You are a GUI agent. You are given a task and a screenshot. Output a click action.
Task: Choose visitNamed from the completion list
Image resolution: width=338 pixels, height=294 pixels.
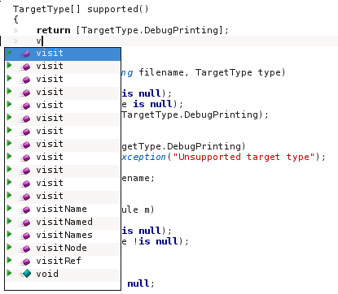(x=63, y=223)
